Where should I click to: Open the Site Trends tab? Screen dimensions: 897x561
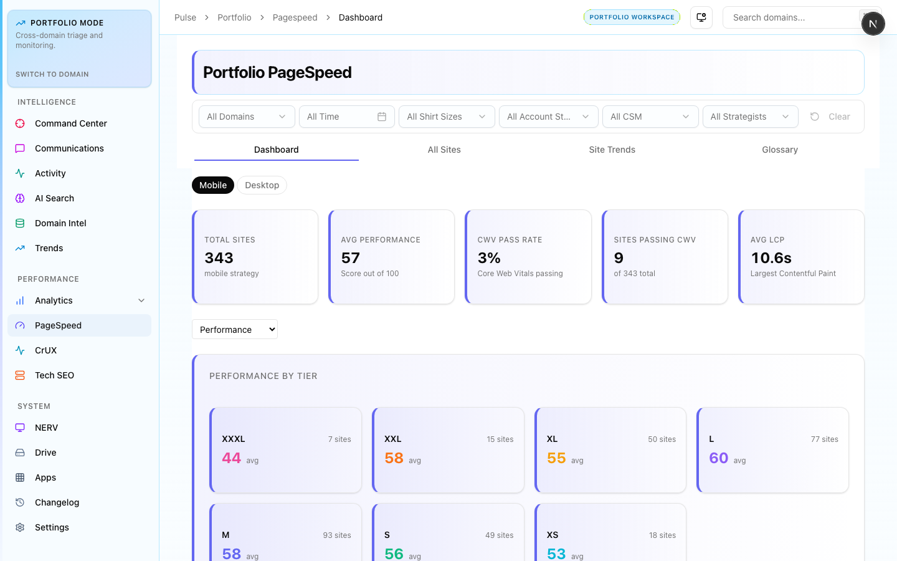click(612, 150)
